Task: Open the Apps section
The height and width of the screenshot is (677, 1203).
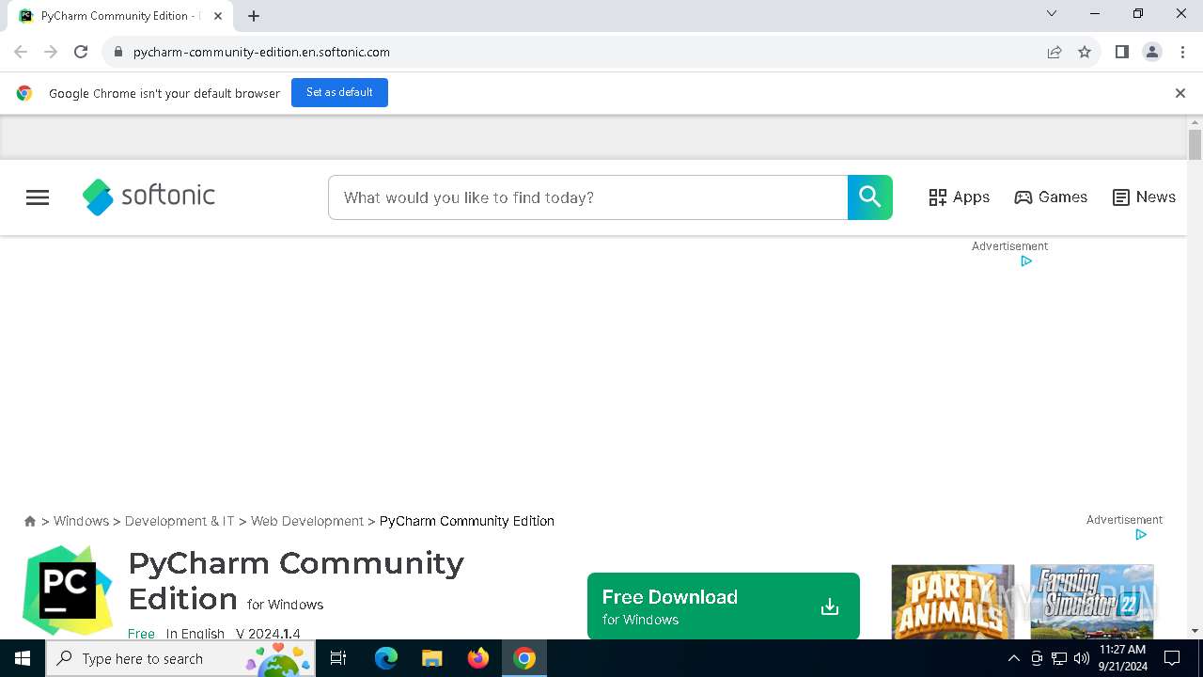Action: coord(959,197)
